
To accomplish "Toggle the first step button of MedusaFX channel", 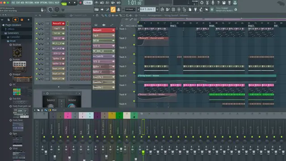I will (71, 24).
